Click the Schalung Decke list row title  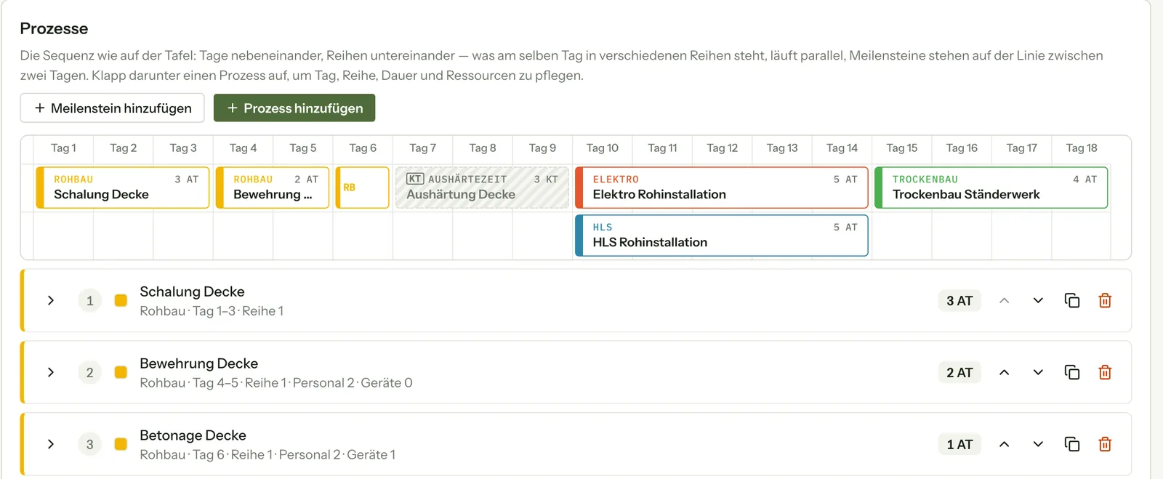pos(192,291)
